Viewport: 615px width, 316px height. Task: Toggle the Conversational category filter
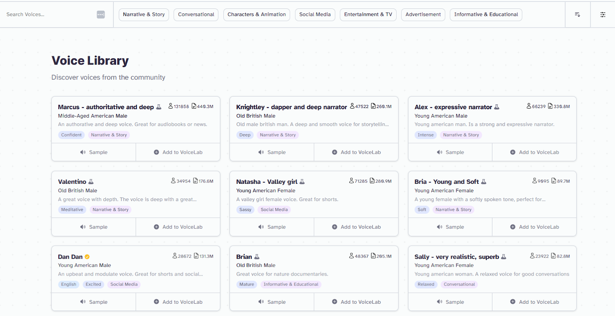[x=196, y=15]
